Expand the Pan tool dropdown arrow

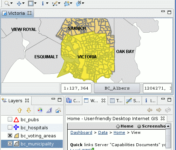click(23, 3)
